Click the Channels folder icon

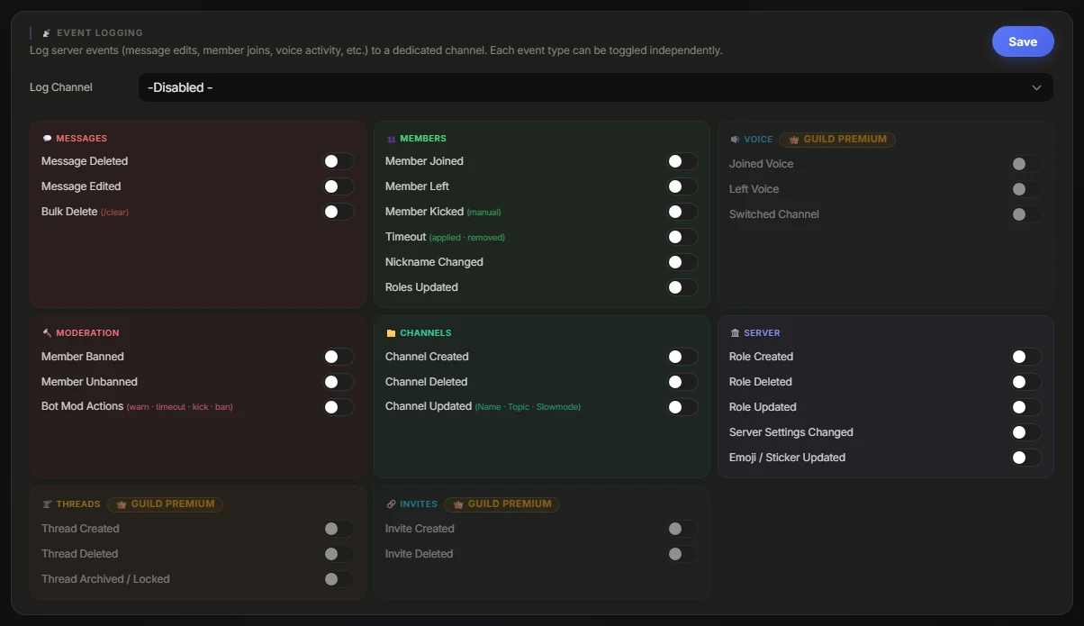(x=391, y=333)
